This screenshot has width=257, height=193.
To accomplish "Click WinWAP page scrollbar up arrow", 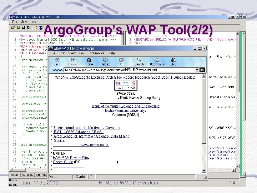I will point(203,76).
